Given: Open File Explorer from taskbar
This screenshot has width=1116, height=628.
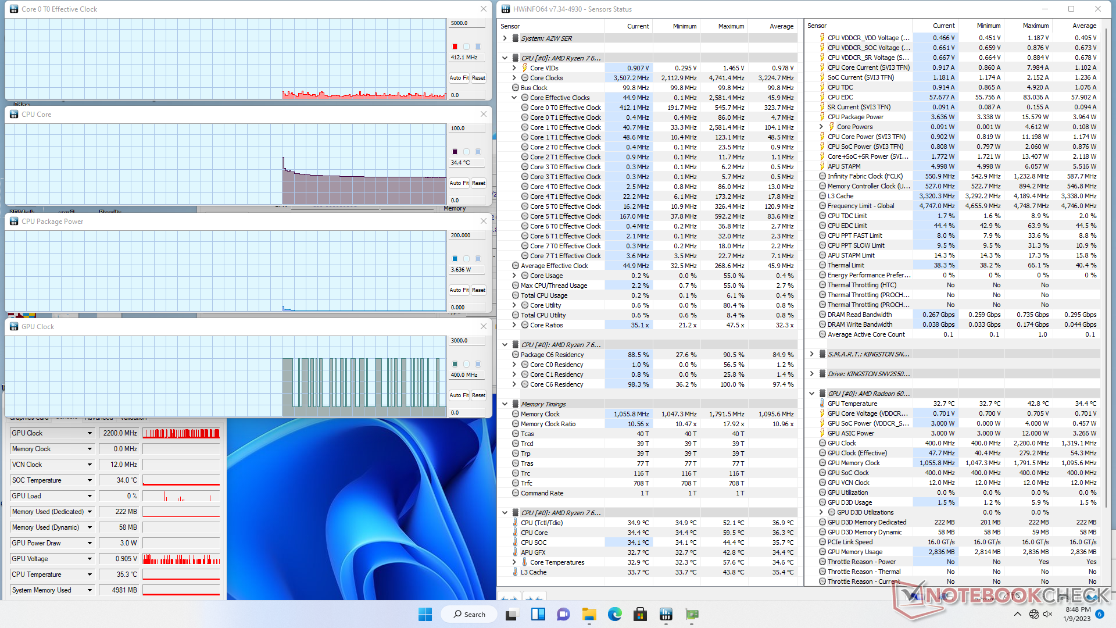Looking at the screenshot, I should click(x=589, y=614).
